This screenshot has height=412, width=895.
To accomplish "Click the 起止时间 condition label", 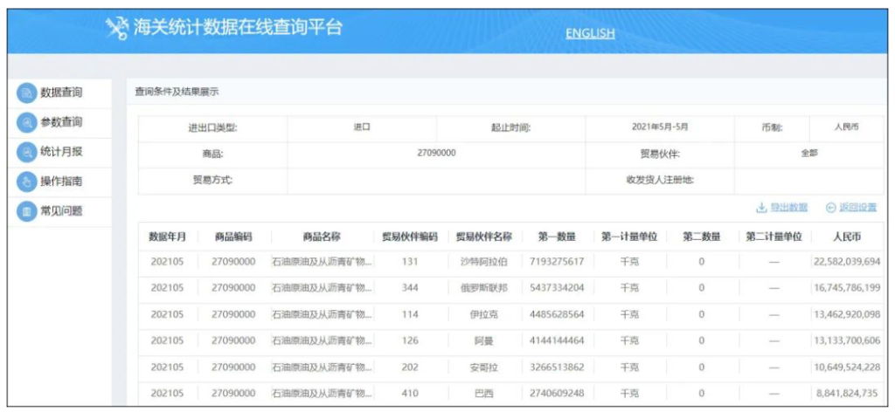I will (510, 127).
